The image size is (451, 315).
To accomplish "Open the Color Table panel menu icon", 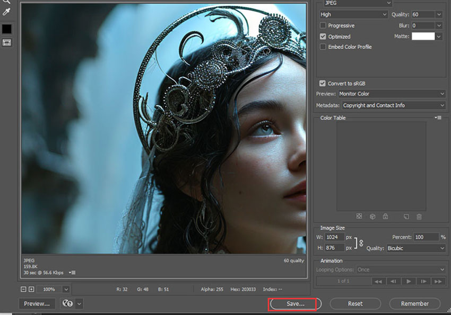I will point(438,118).
